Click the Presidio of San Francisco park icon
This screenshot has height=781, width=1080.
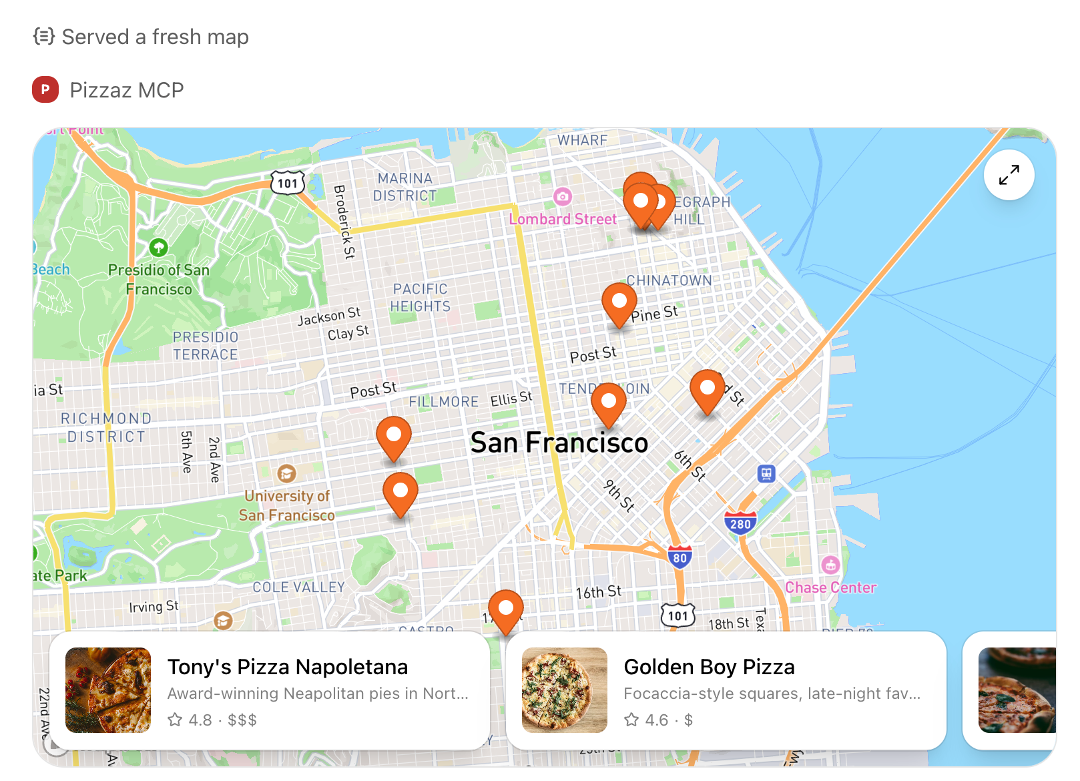[x=158, y=248]
